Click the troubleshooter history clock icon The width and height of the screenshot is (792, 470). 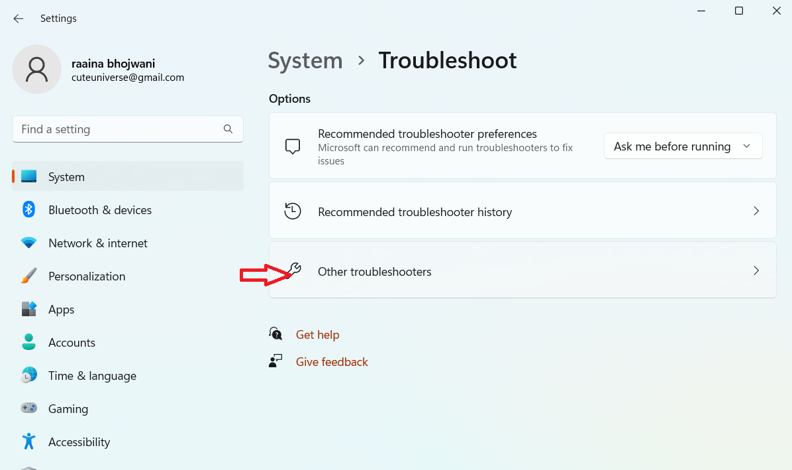tap(293, 211)
